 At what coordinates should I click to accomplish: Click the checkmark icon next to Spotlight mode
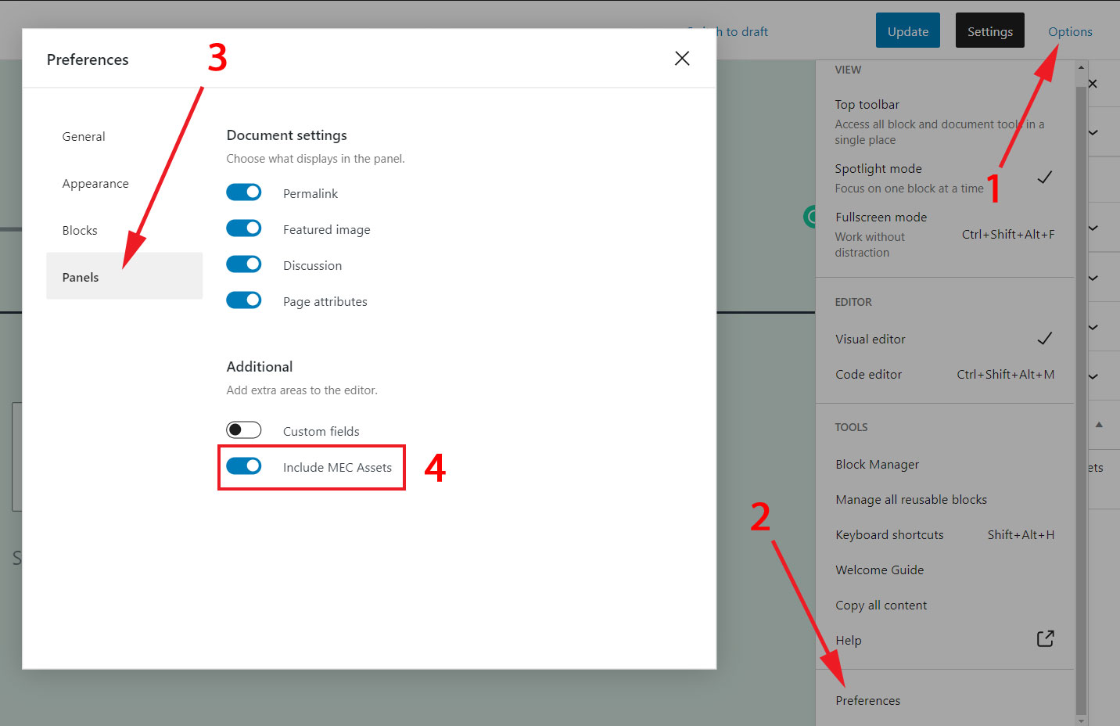coord(1044,178)
